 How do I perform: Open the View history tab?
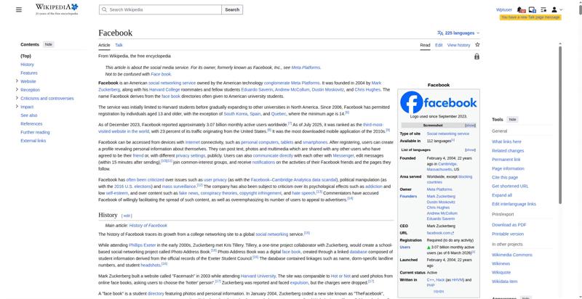click(458, 45)
